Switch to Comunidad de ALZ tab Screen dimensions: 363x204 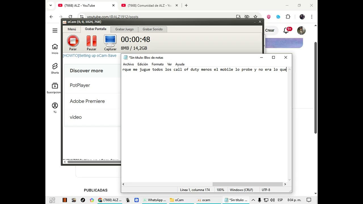pos(149,5)
